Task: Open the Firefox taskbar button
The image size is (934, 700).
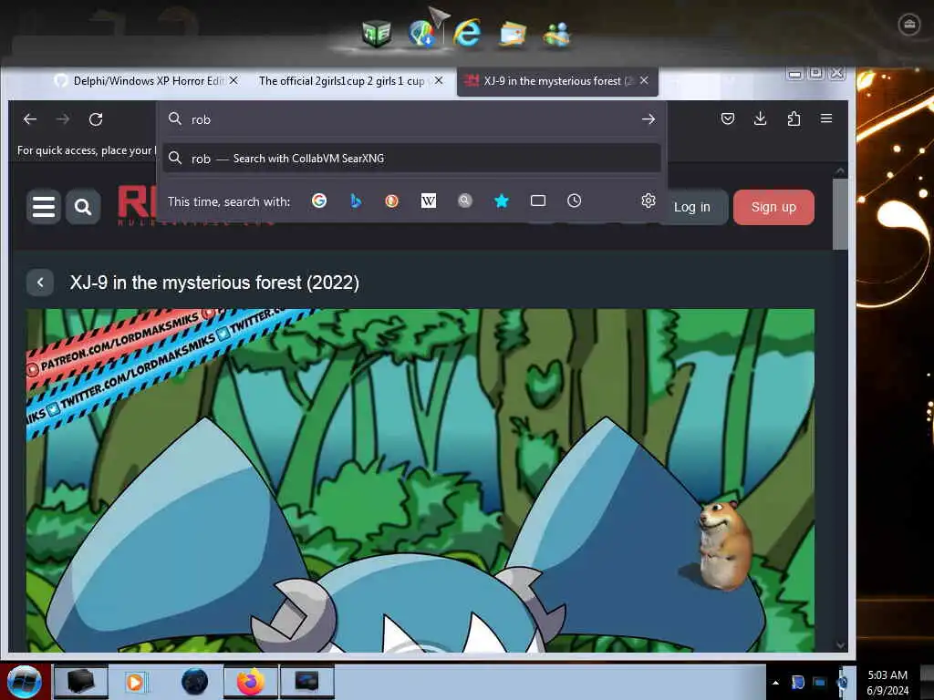Action: coord(251,682)
